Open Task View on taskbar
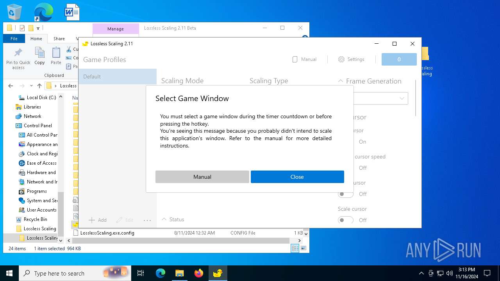The height and width of the screenshot is (281, 500). click(x=141, y=273)
